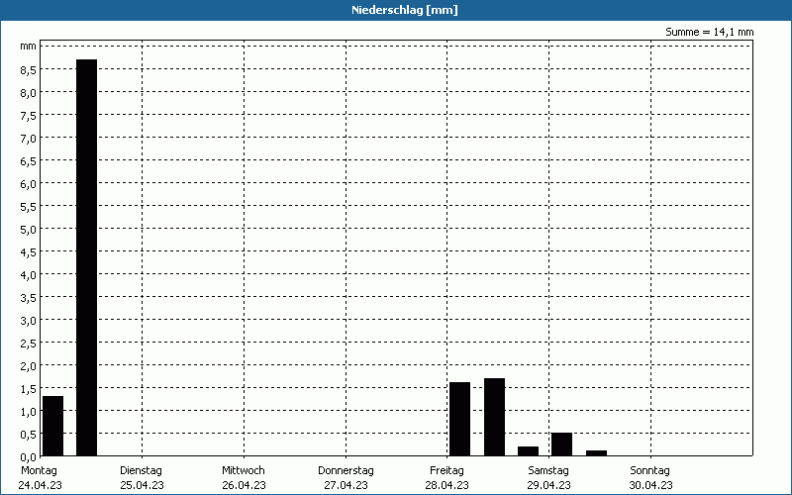Click the 'Freitag' axis label
This screenshot has width=792, height=495.
[446, 471]
